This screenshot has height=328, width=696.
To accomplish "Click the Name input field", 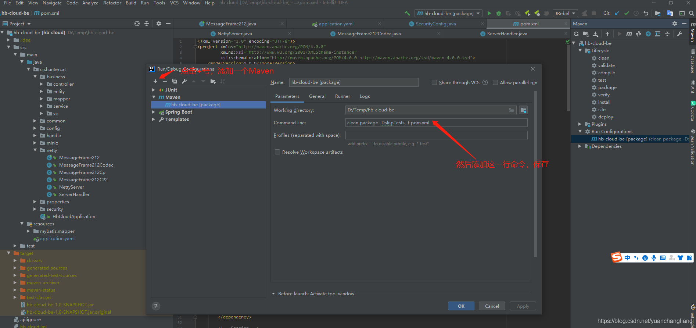I will point(354,82).
